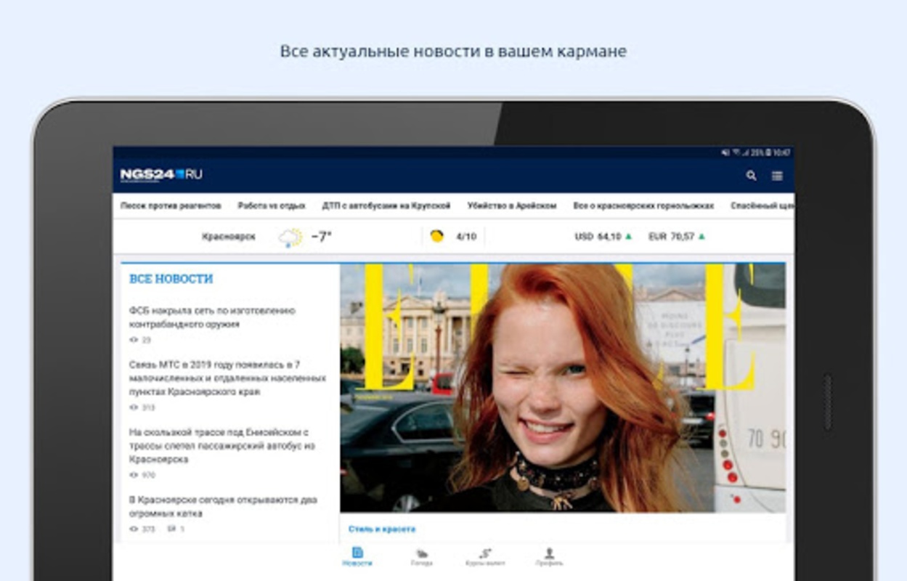Open topic Убийство в Арейском
907x581 pixels.
(x=512, y=206)
